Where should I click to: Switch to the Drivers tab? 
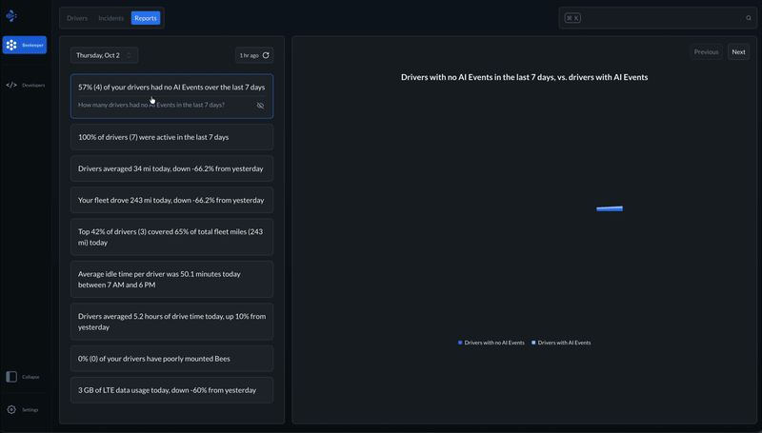pos(77,18)
